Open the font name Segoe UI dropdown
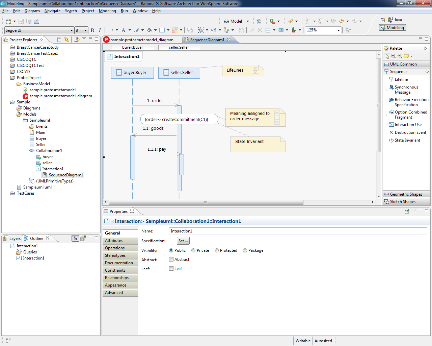The width and height of the screenshot is (432, 346). tap(72, 30)
